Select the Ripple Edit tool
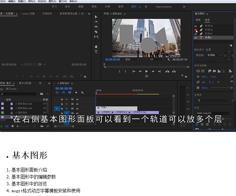 tap(96, 27)
